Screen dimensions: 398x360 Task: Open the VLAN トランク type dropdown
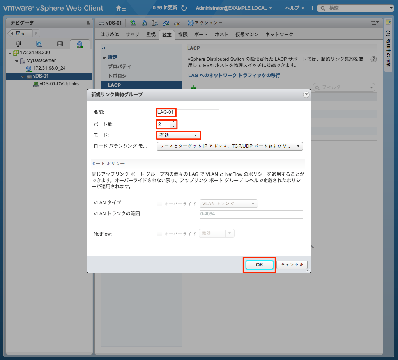pos(229,204)
